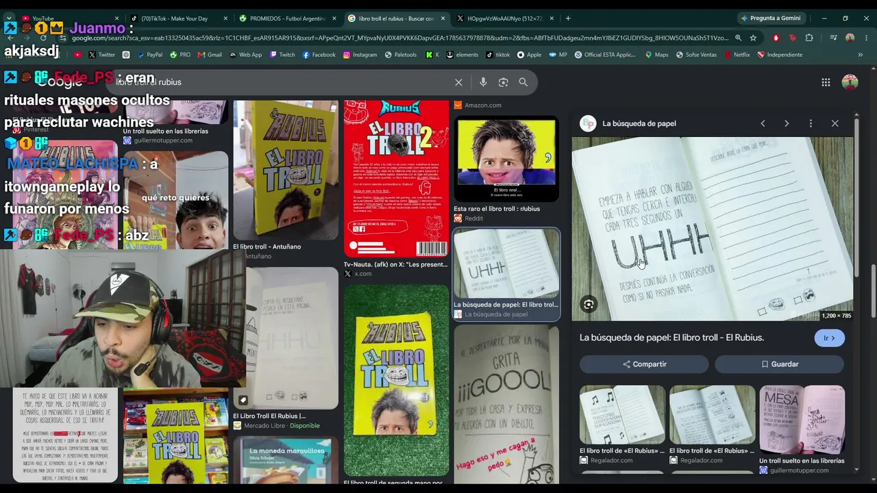Click 'Tv-Nauta. (afk) on X' result caption
Image resolution: width=877 pixels, height=493 pixels.
395,264
